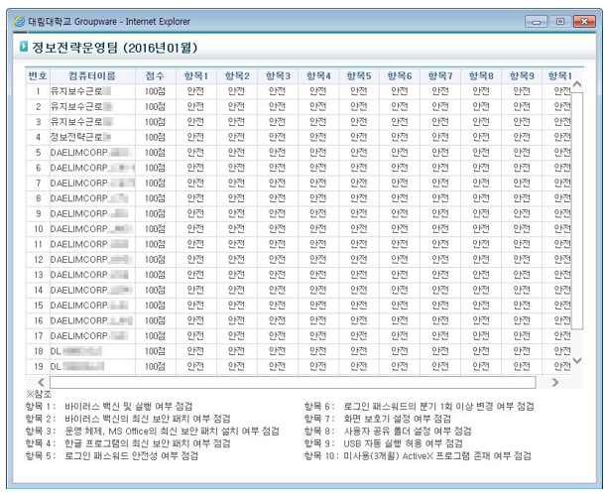Click the horizontal scrollbar thumb
The height and width of the screenshot is (495, 605).
click(x=293, y=382)
